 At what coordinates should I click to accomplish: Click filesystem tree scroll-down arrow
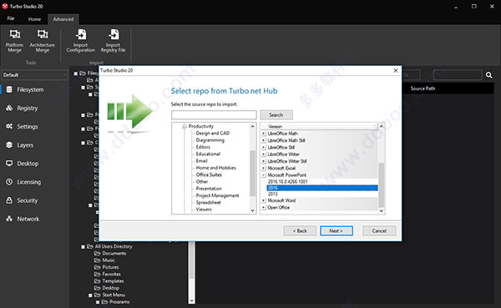click(191, 300)
